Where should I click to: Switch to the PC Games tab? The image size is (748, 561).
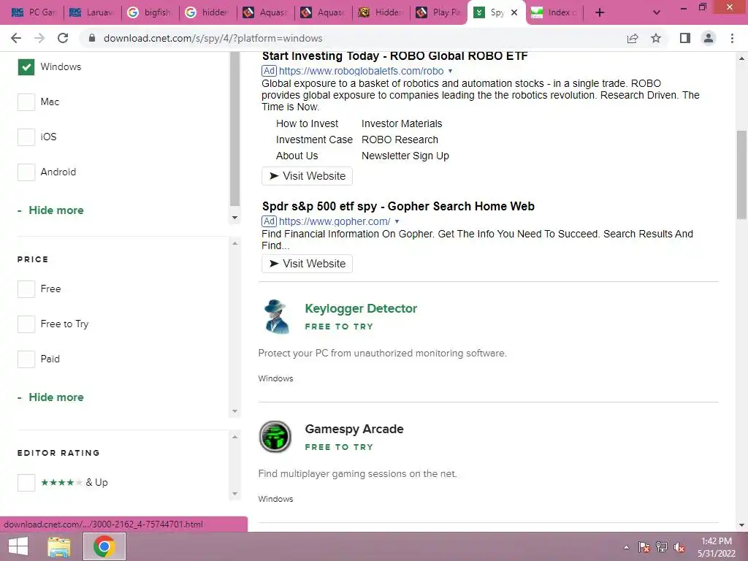coord(34,12)
